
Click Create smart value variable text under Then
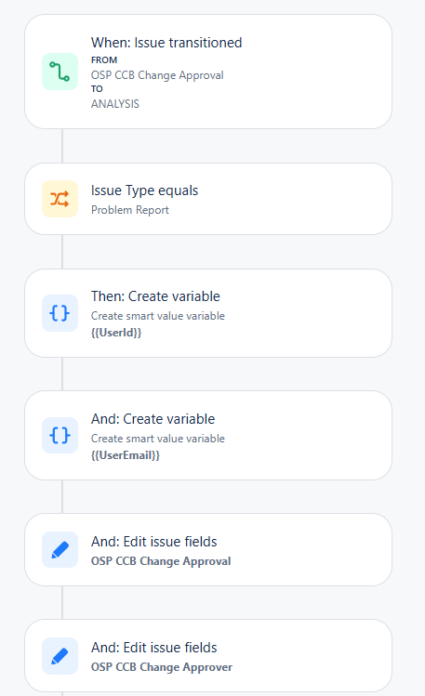pyautogui.click(x=158, y=316)
